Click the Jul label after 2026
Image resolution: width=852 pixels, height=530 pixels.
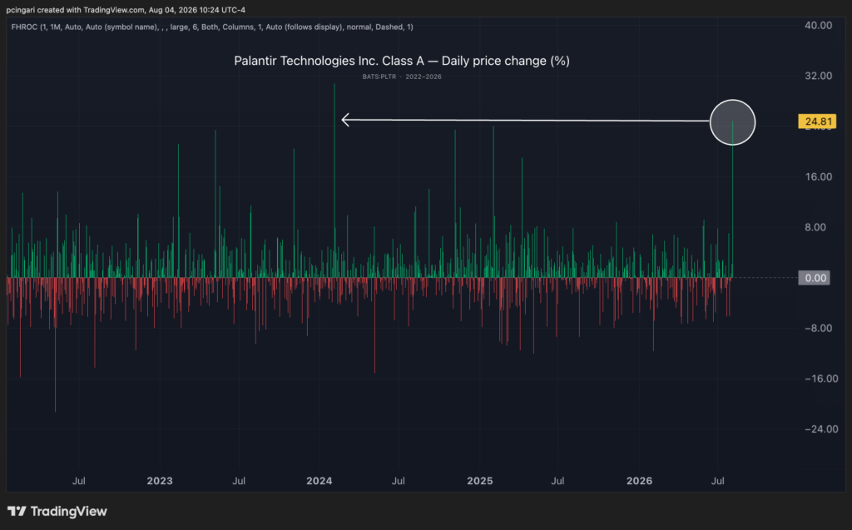pos(718,481)
